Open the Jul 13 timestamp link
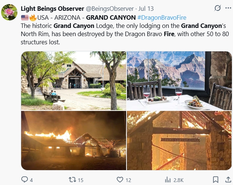This screenshot has height=185, width=233. point(146,9)
